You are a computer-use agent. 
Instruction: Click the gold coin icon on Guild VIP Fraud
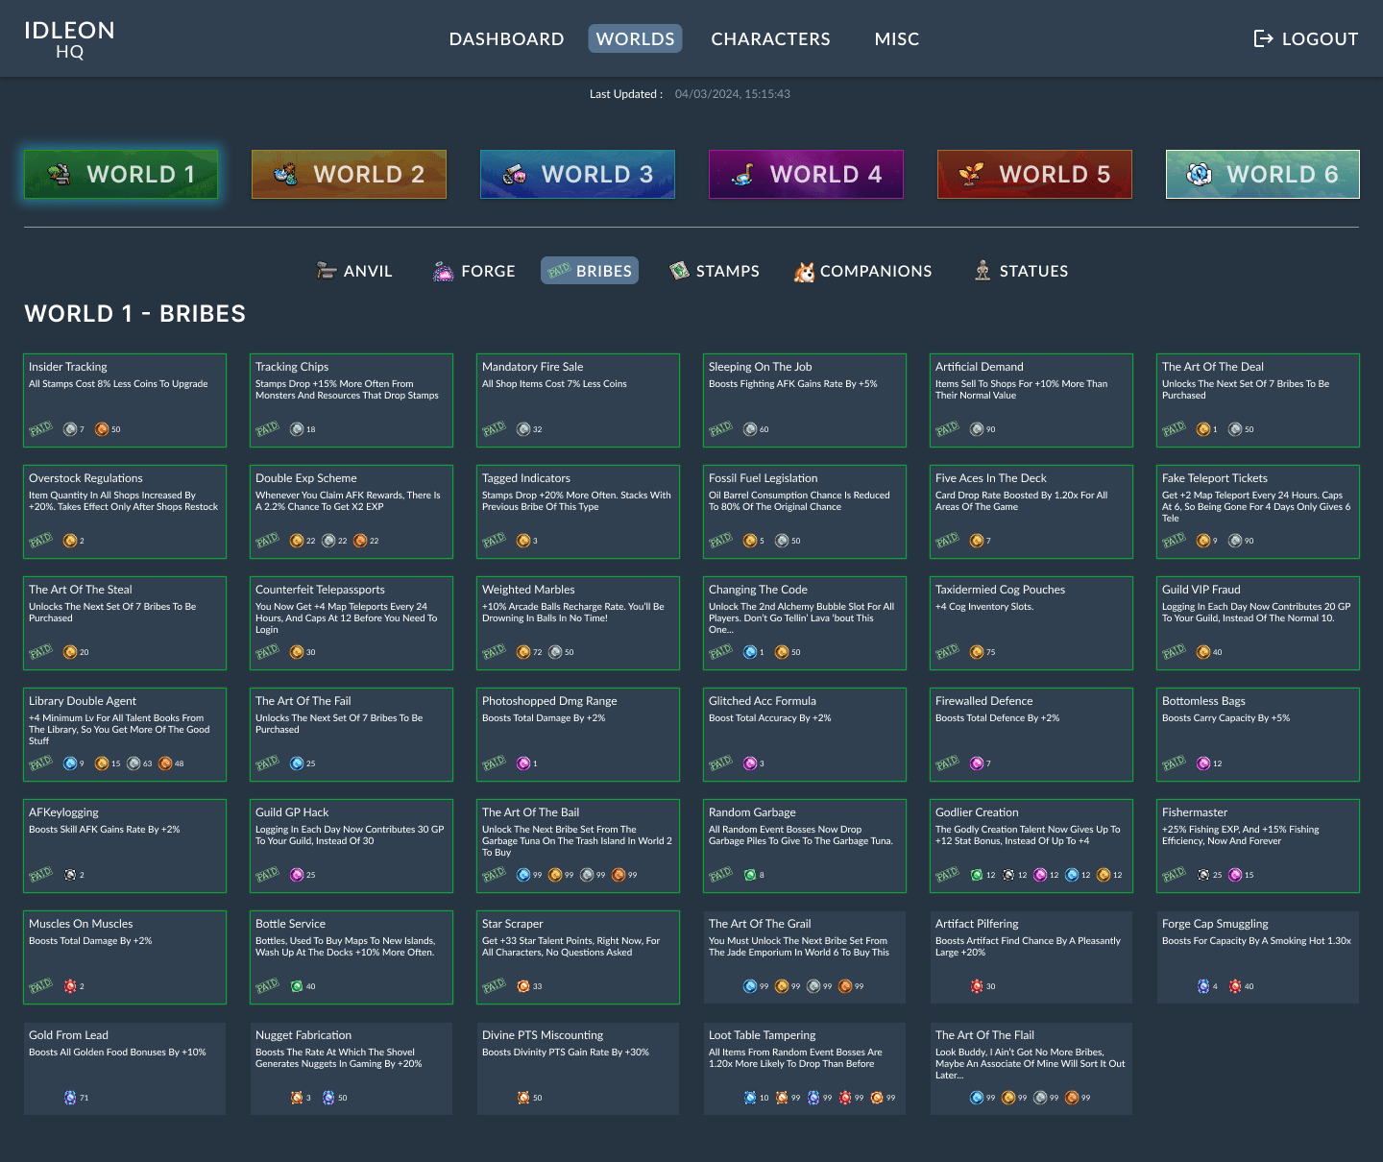pyautogui.click(x=1203, y=652)
